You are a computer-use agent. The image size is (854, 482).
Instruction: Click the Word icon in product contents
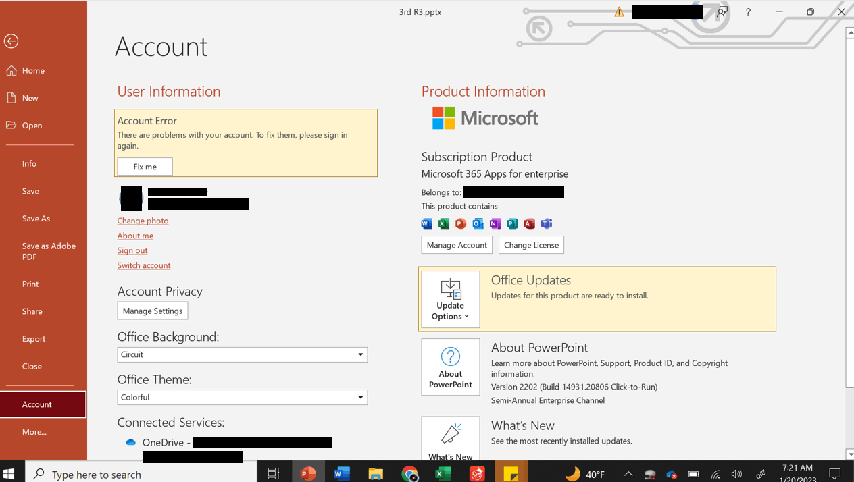click(x=426, y=223)
